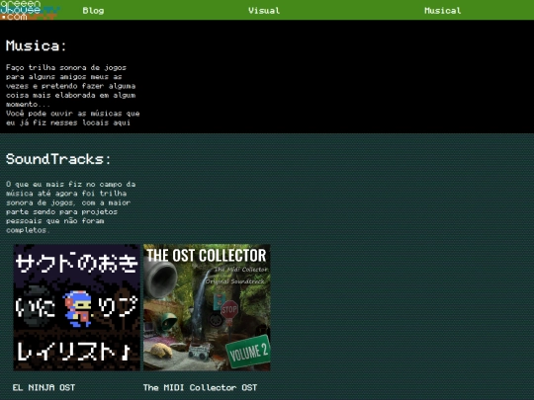Go to the Visual section
The height and width of the screenshot is (400, 534).
click(264, 11)
